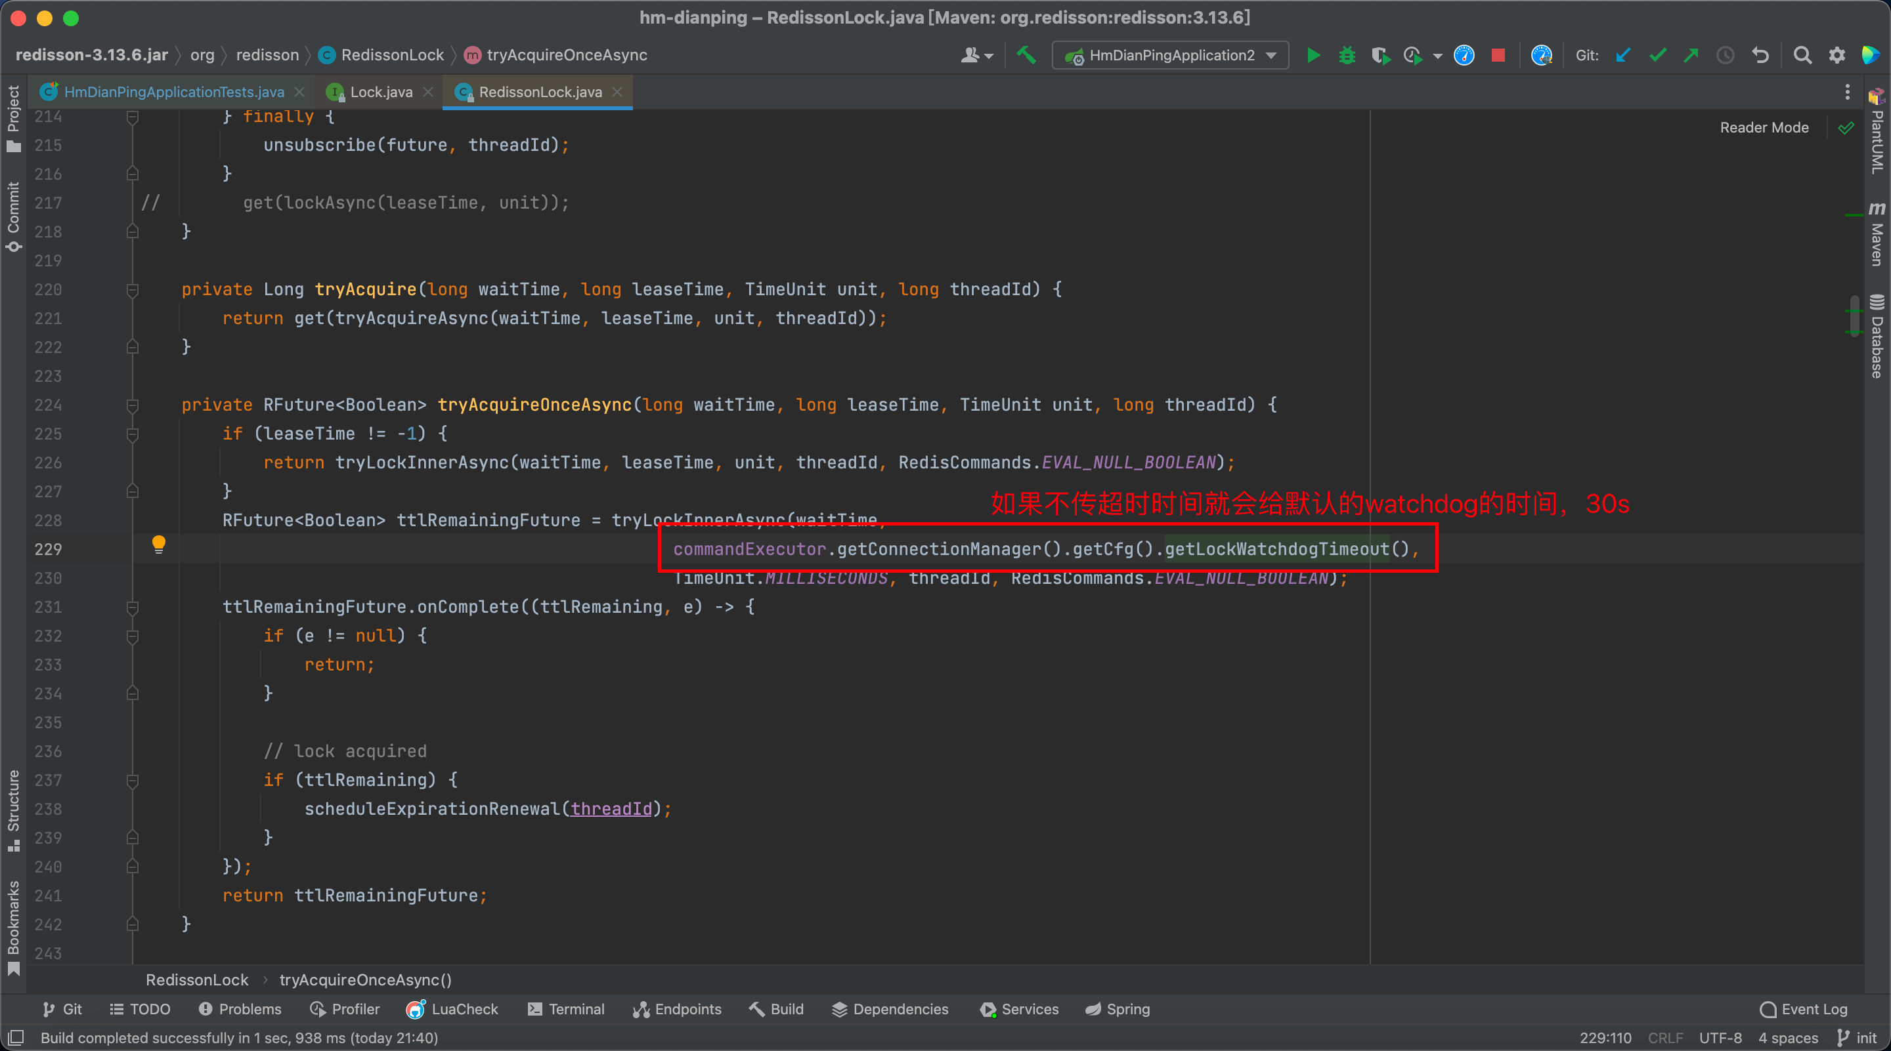Open the Profiler tool window

click(x=345, y=1009)
